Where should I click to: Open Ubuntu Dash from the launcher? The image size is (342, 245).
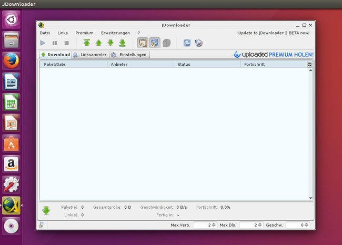tap(11, 19)
